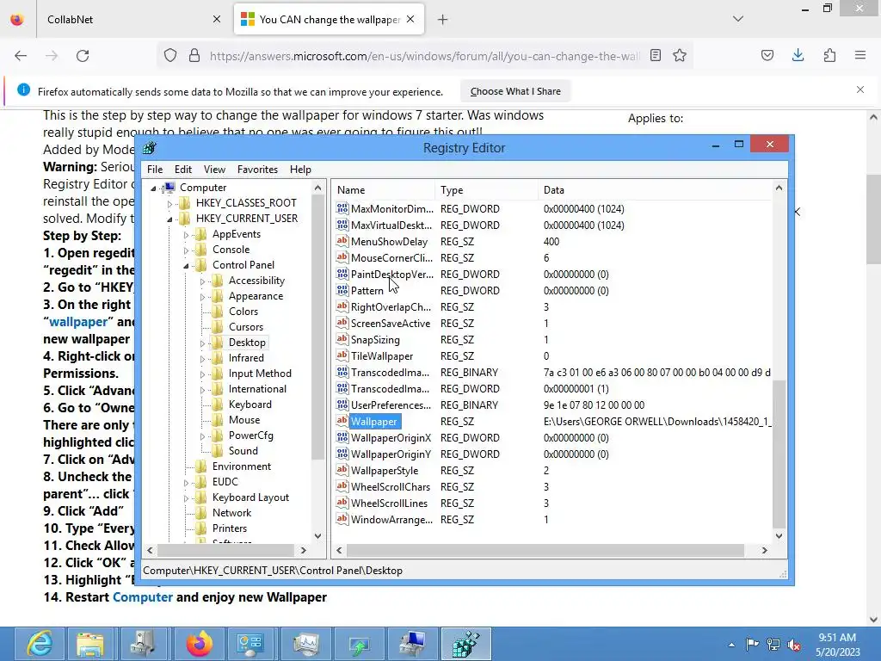Expand the HKEY_CLASSES_ROOT node
The image size is (881, 661).
point(169,203)
